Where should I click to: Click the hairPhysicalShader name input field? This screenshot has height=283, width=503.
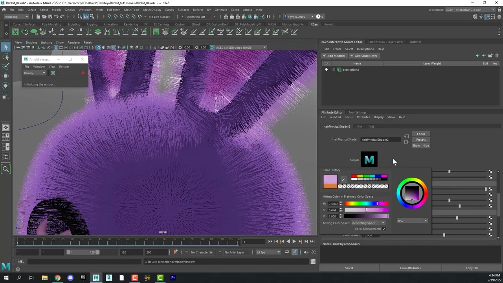pos(381,140)
